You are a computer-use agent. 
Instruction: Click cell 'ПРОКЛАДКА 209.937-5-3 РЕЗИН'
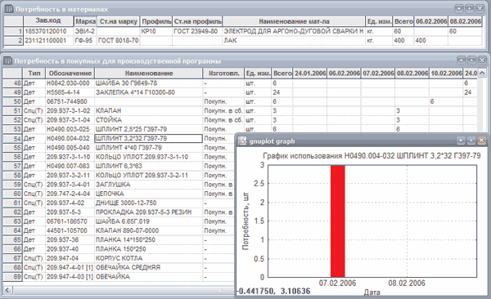[149, 212]
